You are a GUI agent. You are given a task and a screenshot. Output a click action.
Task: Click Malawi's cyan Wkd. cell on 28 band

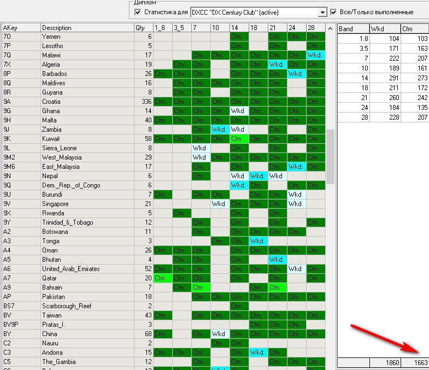point(315,55)
